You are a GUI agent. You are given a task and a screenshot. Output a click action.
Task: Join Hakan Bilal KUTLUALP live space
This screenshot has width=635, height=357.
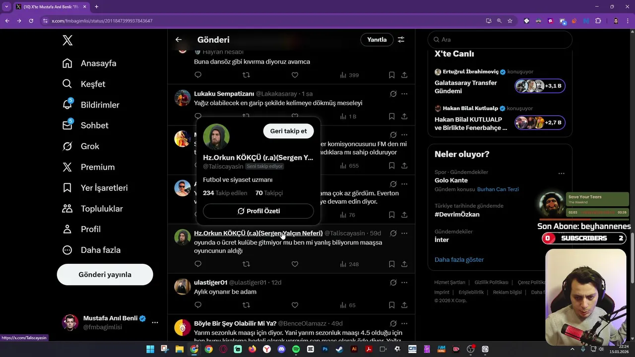[540, 122]
